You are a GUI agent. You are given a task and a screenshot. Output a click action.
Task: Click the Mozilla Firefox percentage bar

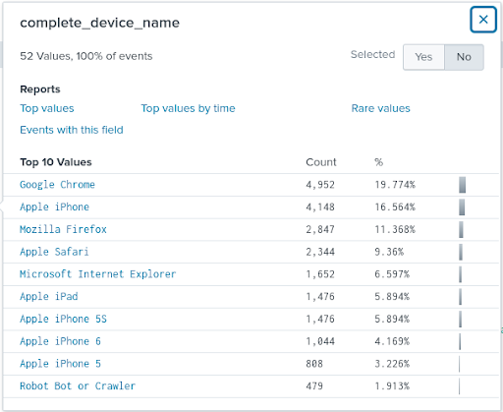click(461, 229)
